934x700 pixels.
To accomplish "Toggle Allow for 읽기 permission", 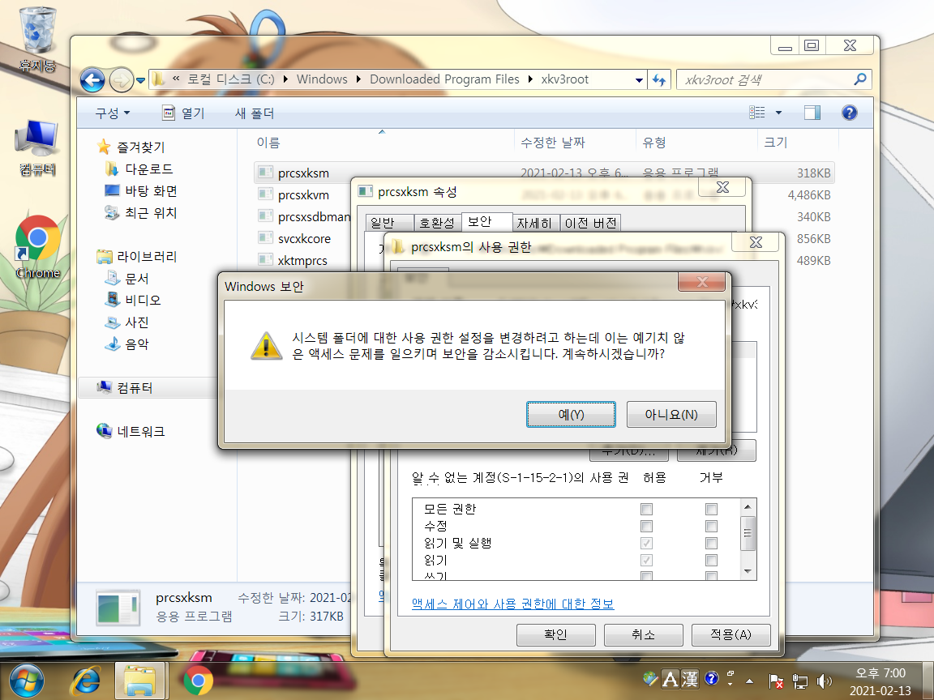I will (646, 560).
